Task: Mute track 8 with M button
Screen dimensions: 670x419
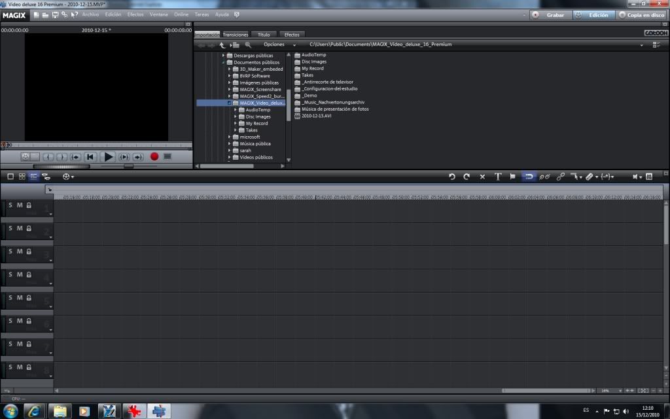Action: coord(20,367)
